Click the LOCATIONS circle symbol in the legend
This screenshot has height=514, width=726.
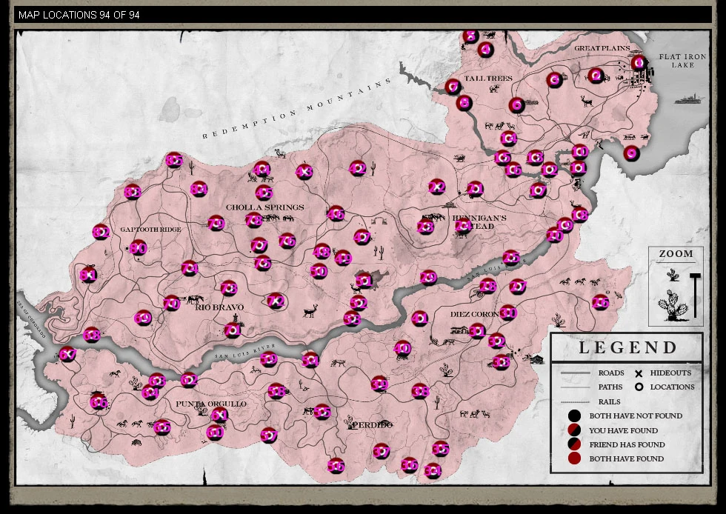tap(639, 387)
